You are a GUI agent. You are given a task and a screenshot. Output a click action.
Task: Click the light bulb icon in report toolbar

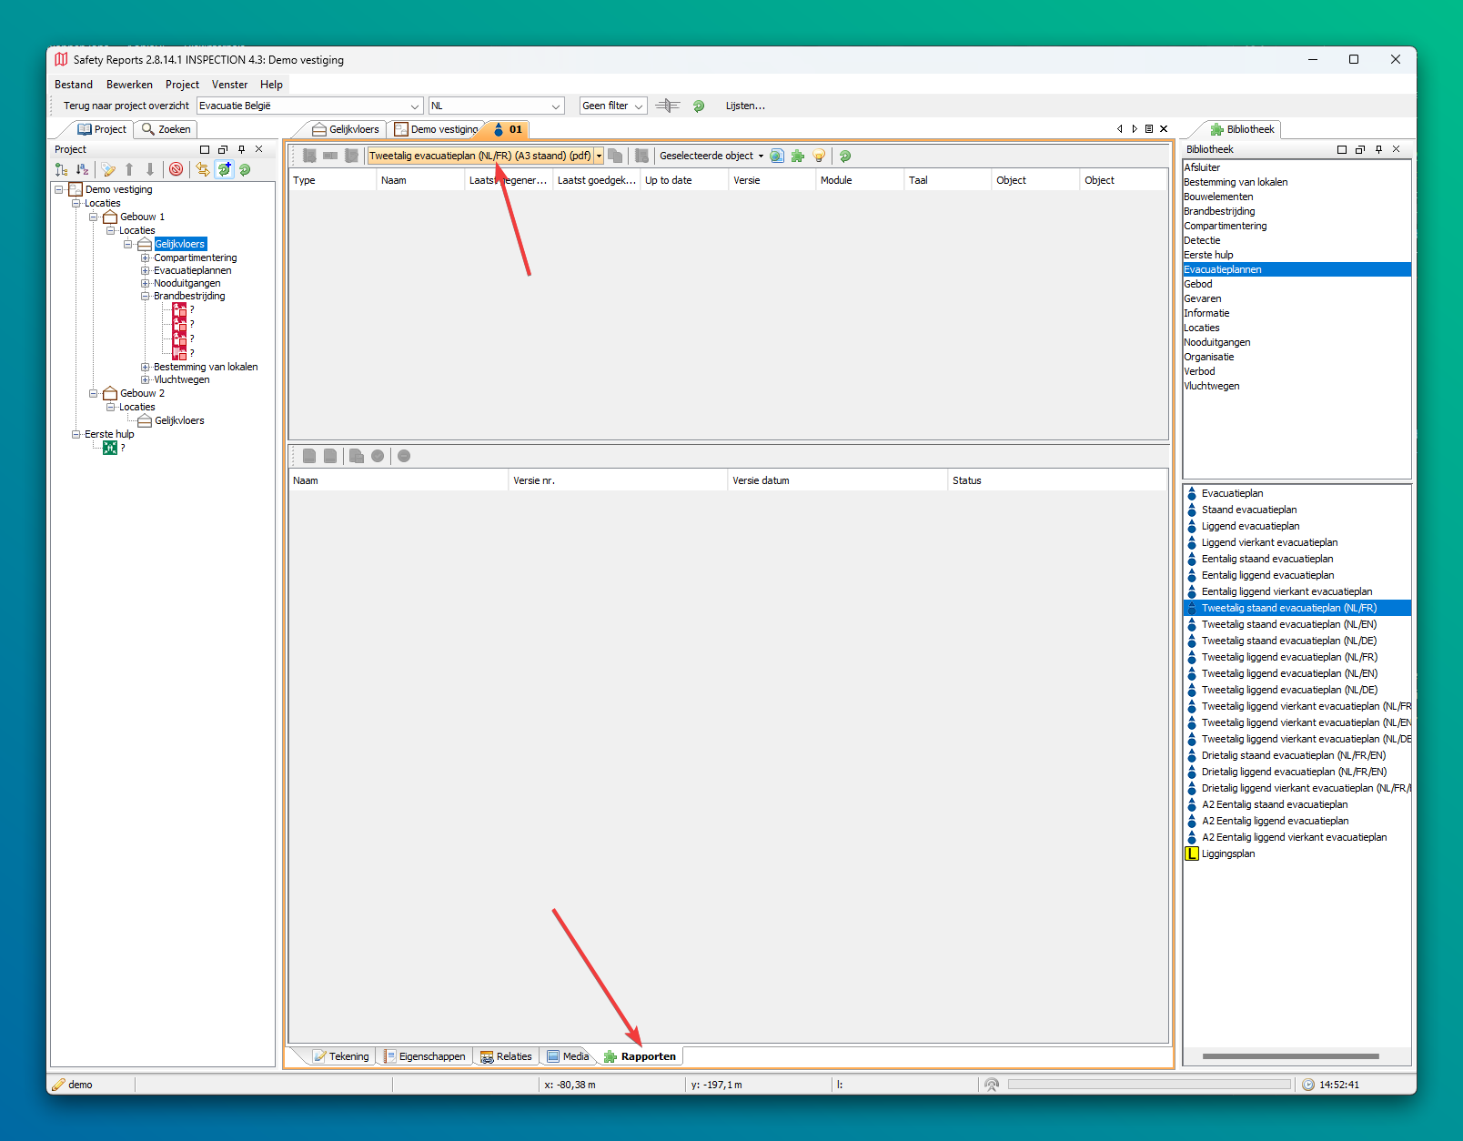pyautogui.click(x=819, y=156)
